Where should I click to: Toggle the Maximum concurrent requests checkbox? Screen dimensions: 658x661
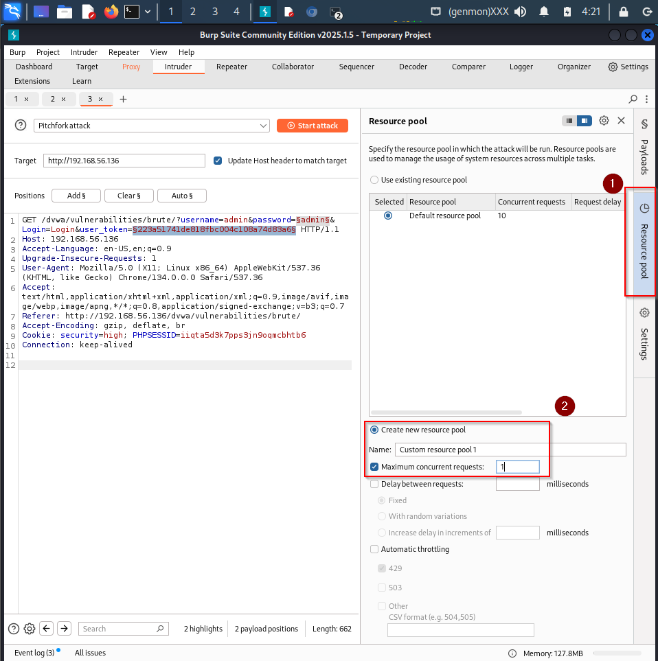[374, 467]
